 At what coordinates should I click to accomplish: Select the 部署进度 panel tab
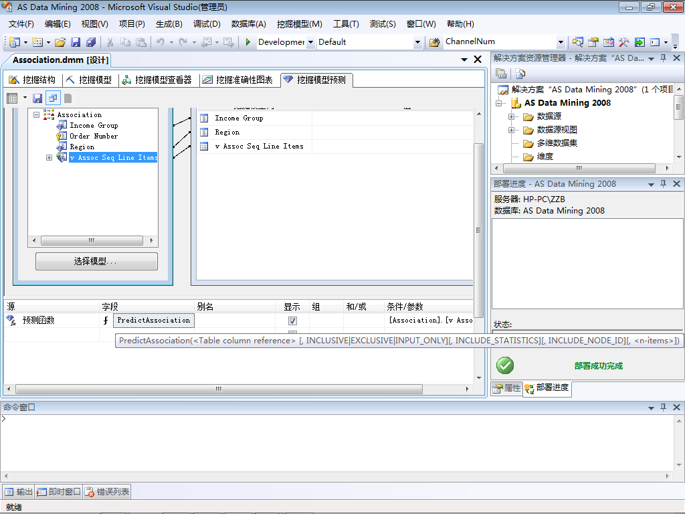pyautogui.click(x=547, y=388)
